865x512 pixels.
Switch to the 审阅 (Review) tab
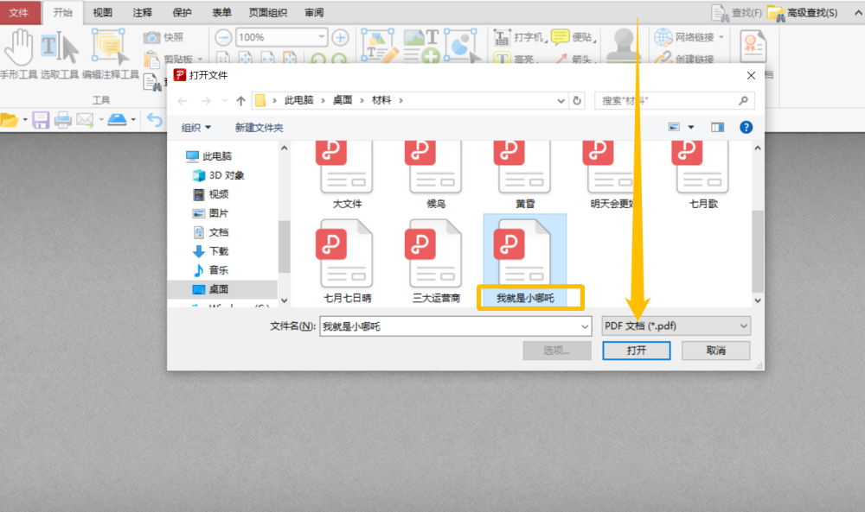coord(315,13)
